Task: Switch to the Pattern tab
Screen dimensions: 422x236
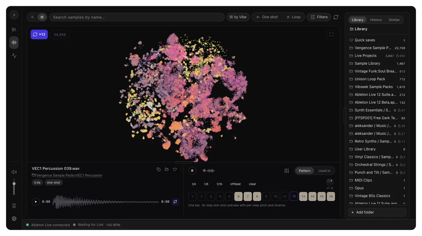Action: (x=305, y=171)
